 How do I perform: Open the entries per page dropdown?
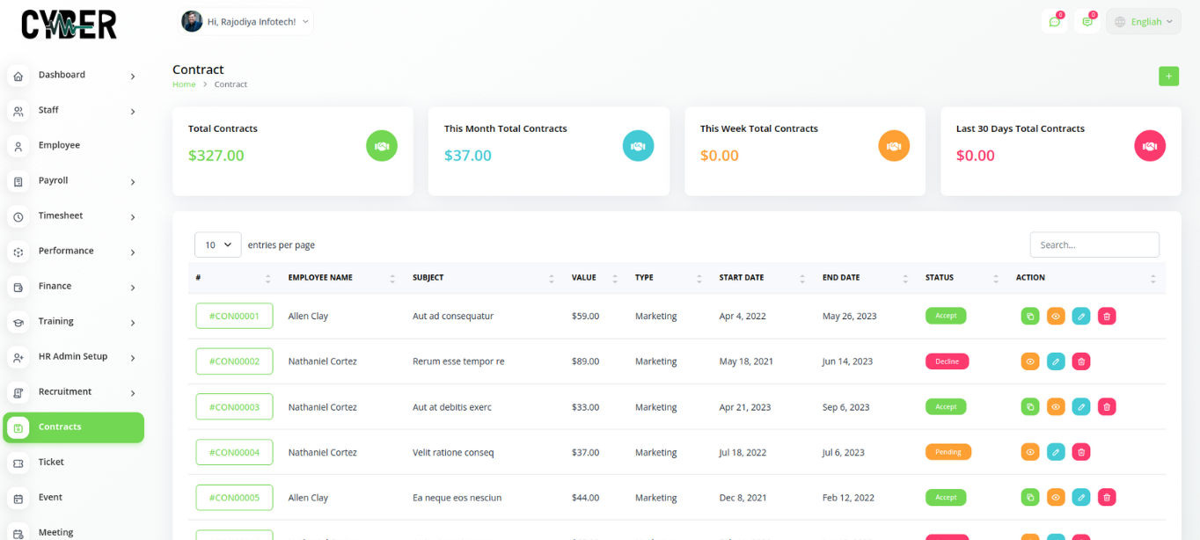[217, 244]
